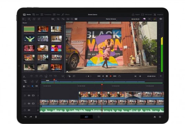Set the in point marker icon
The height and width of the screenshot is (124, 185).
(x=135, y=76)
